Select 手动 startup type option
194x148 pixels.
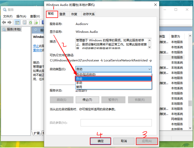[114, 83]
